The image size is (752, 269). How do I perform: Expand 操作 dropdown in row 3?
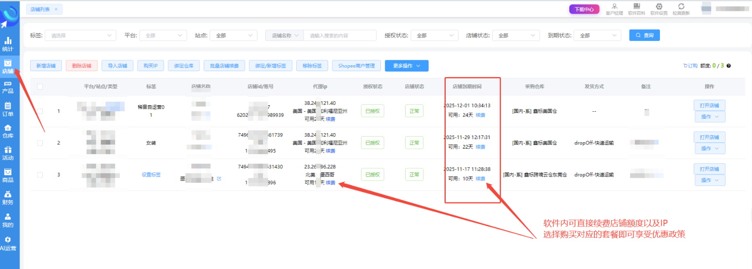tap(710, 181)
